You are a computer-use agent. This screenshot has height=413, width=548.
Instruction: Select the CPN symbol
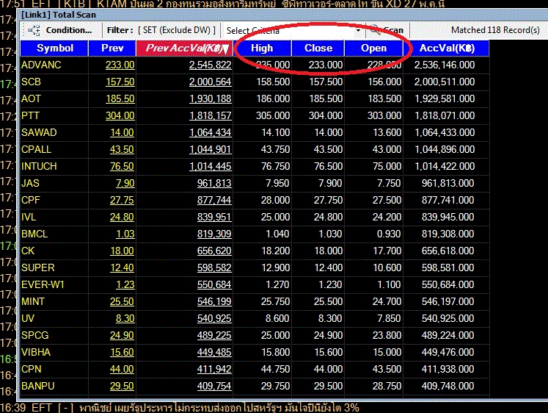(31, 369)
